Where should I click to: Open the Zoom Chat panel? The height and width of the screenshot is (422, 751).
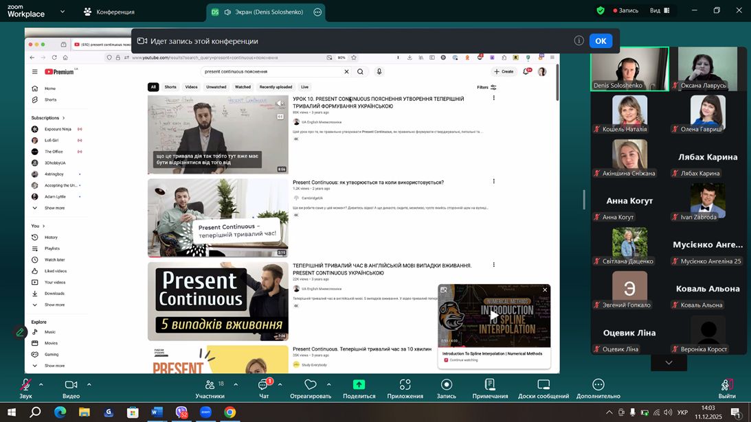[264, 385]
